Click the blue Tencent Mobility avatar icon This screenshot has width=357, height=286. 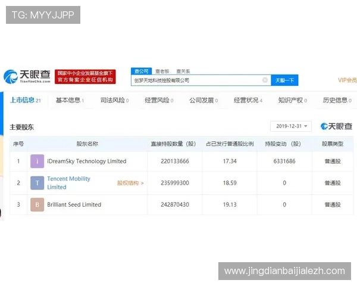(37, 183)
